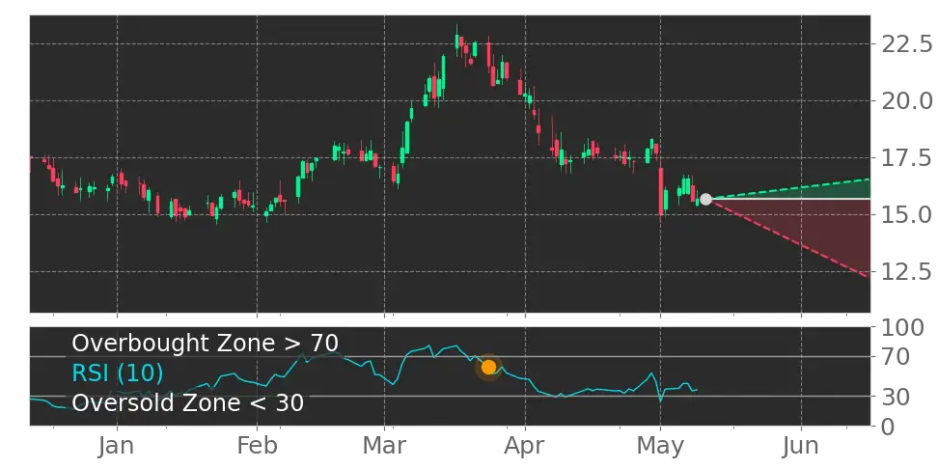Click the 22.5 price axis value
This screenshot has height=469, width=938.
(906, 44)
